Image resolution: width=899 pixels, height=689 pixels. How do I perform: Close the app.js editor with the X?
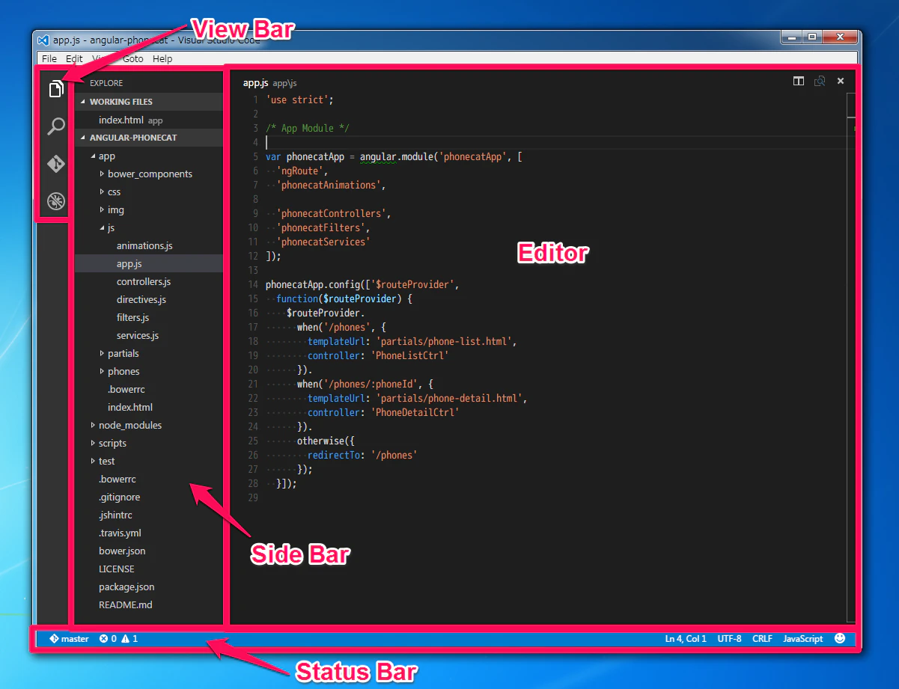(x=841, y=81)
